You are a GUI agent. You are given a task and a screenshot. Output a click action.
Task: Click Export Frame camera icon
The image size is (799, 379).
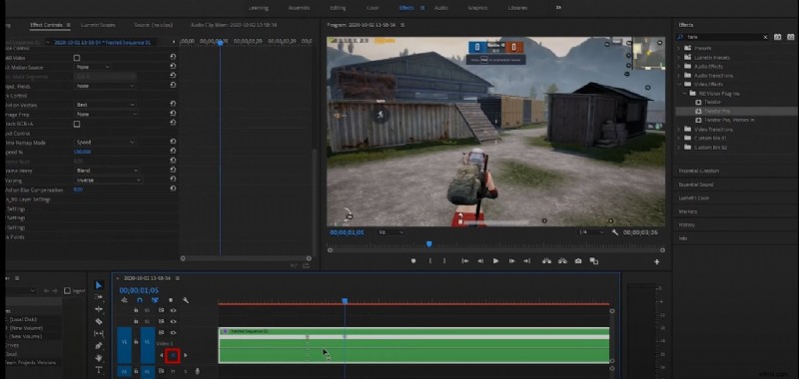(578, 261)
